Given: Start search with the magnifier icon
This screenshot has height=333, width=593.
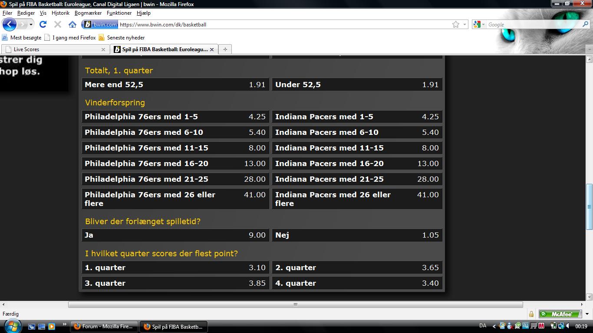Looking at the screenshot, I should (585, 24).
